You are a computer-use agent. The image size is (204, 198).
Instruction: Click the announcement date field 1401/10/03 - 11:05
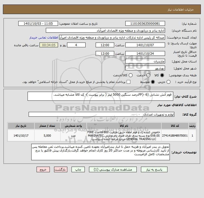point(38,23)
